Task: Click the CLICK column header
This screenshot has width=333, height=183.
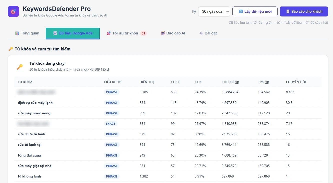Action: 175,82
